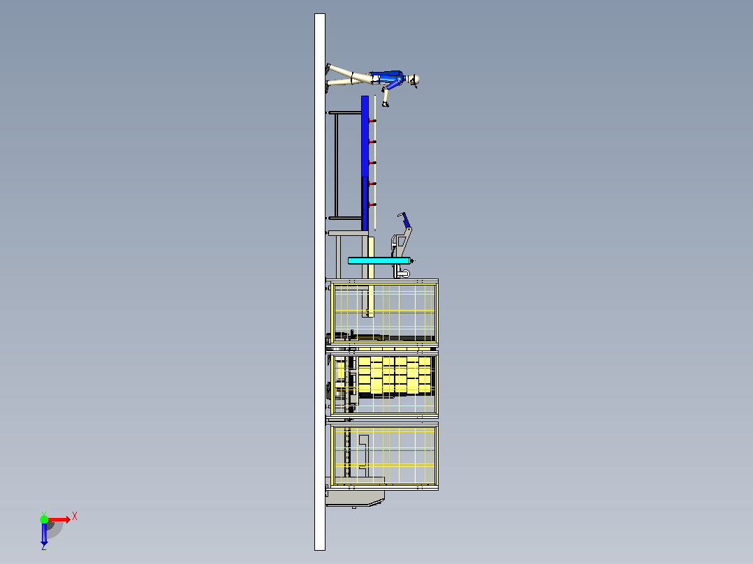Click the blue Z axis arrow of the triad
Image resolution: width=753 pixels, height=564 pixels.
tap(44, 533)
